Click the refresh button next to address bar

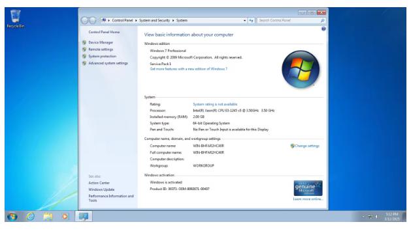pyautogui.click(x=251, y=20)
